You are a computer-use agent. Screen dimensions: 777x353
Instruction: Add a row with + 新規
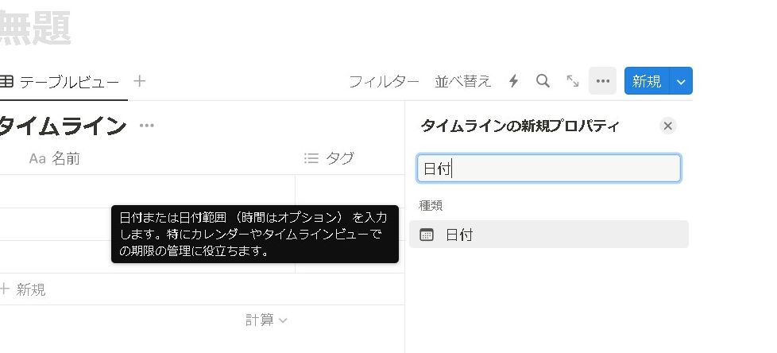(x=23, y=289)
